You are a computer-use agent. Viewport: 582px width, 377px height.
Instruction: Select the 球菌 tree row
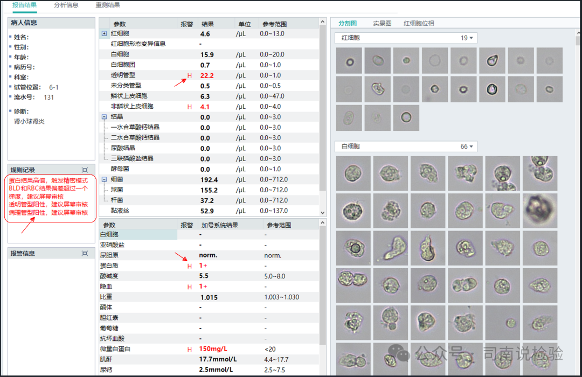(x=209, y=190)
